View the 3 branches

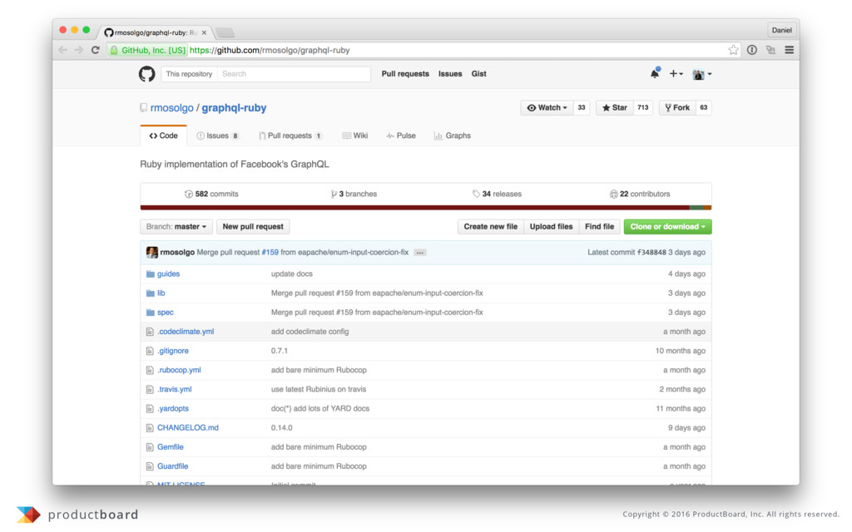click(x=354, y=194)
